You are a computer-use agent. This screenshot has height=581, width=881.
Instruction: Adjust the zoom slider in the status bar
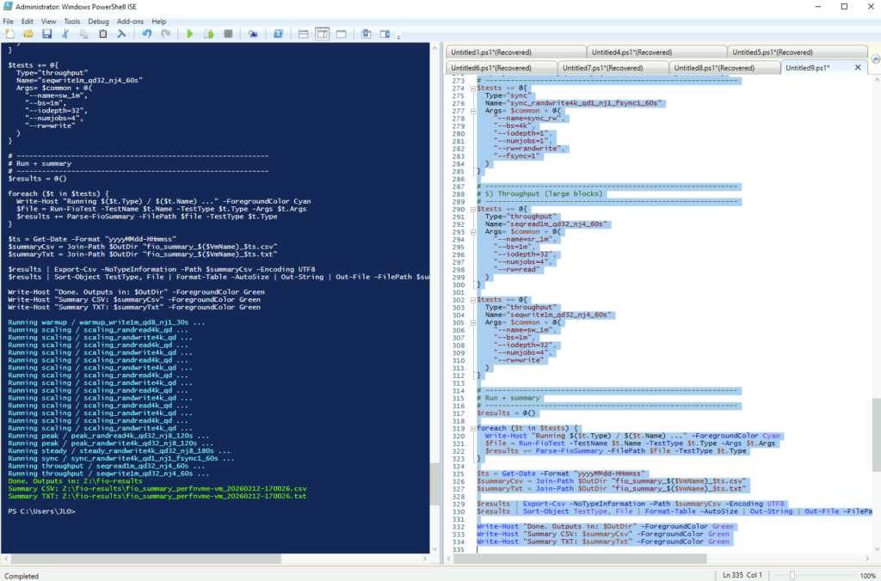tap(792, 574)
